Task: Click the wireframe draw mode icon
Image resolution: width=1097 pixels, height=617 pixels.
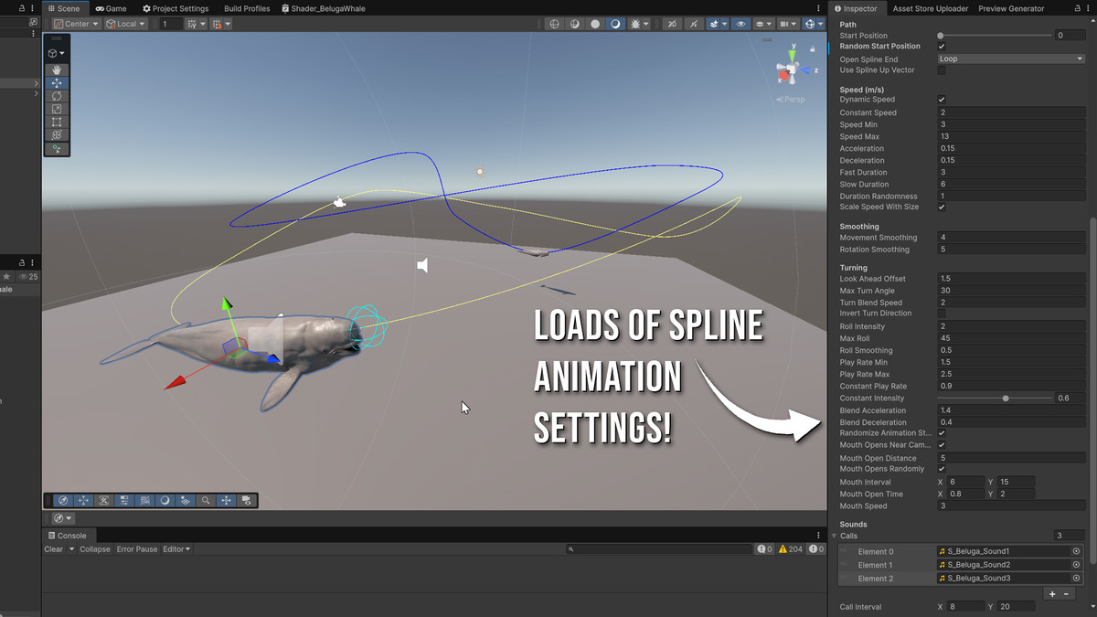Action: [555, 24]
